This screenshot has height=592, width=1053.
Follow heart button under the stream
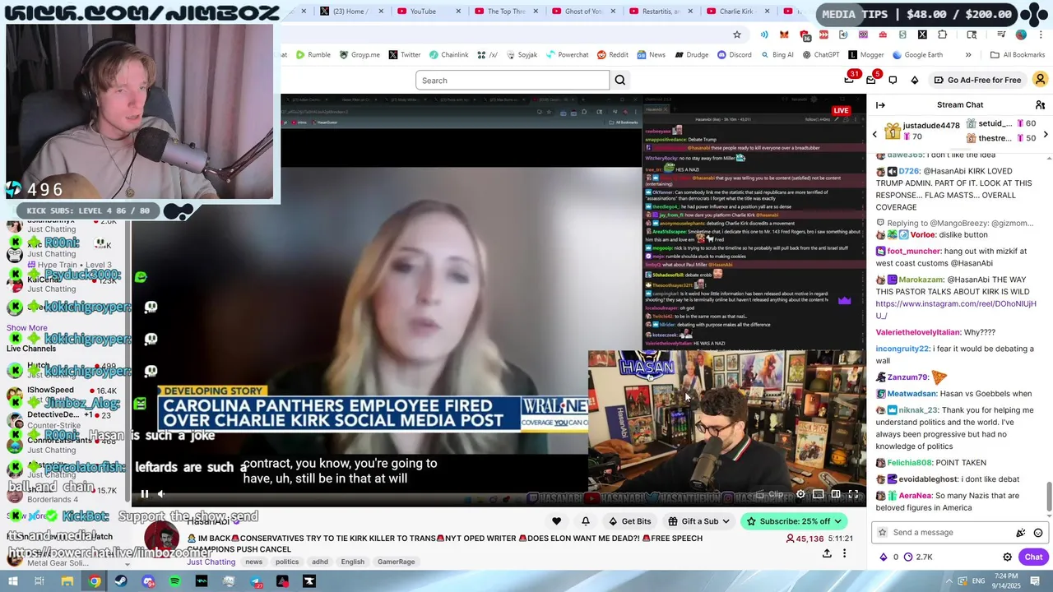556,521
